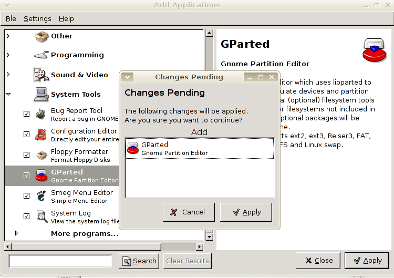Viewport: 394px width, 278px height.
Task: Uncheck the Floppy Formatter checkbox
Action: pyautogui.click(x=26, y=155)
